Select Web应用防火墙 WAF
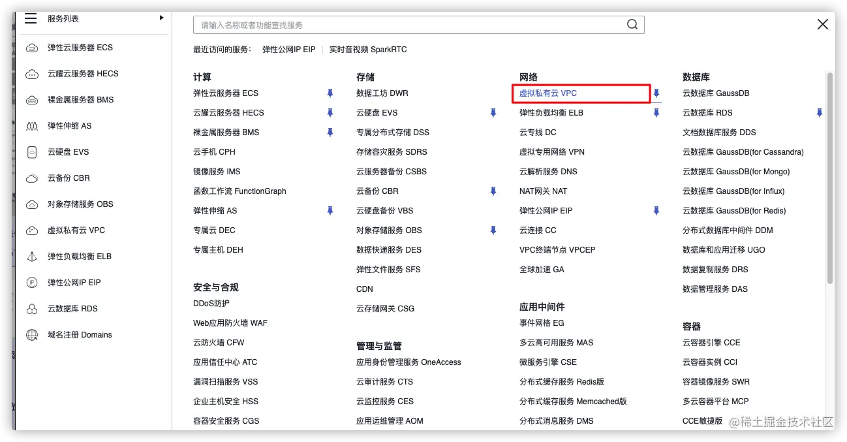 pos(230,323)
